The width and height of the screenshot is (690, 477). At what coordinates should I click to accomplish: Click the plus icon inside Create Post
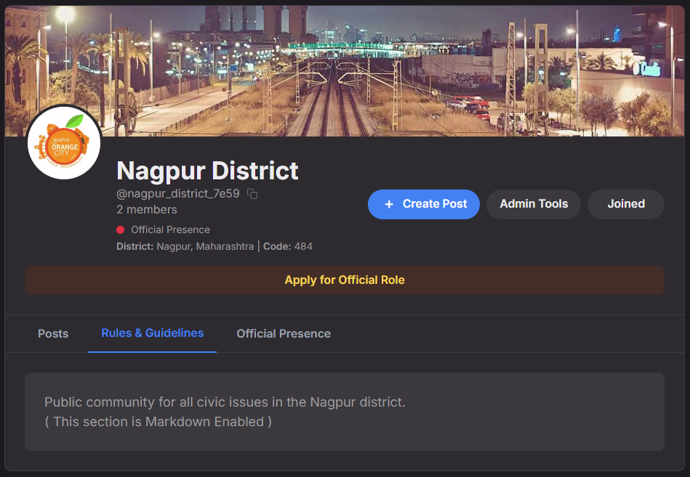click(x=389, y=204)
